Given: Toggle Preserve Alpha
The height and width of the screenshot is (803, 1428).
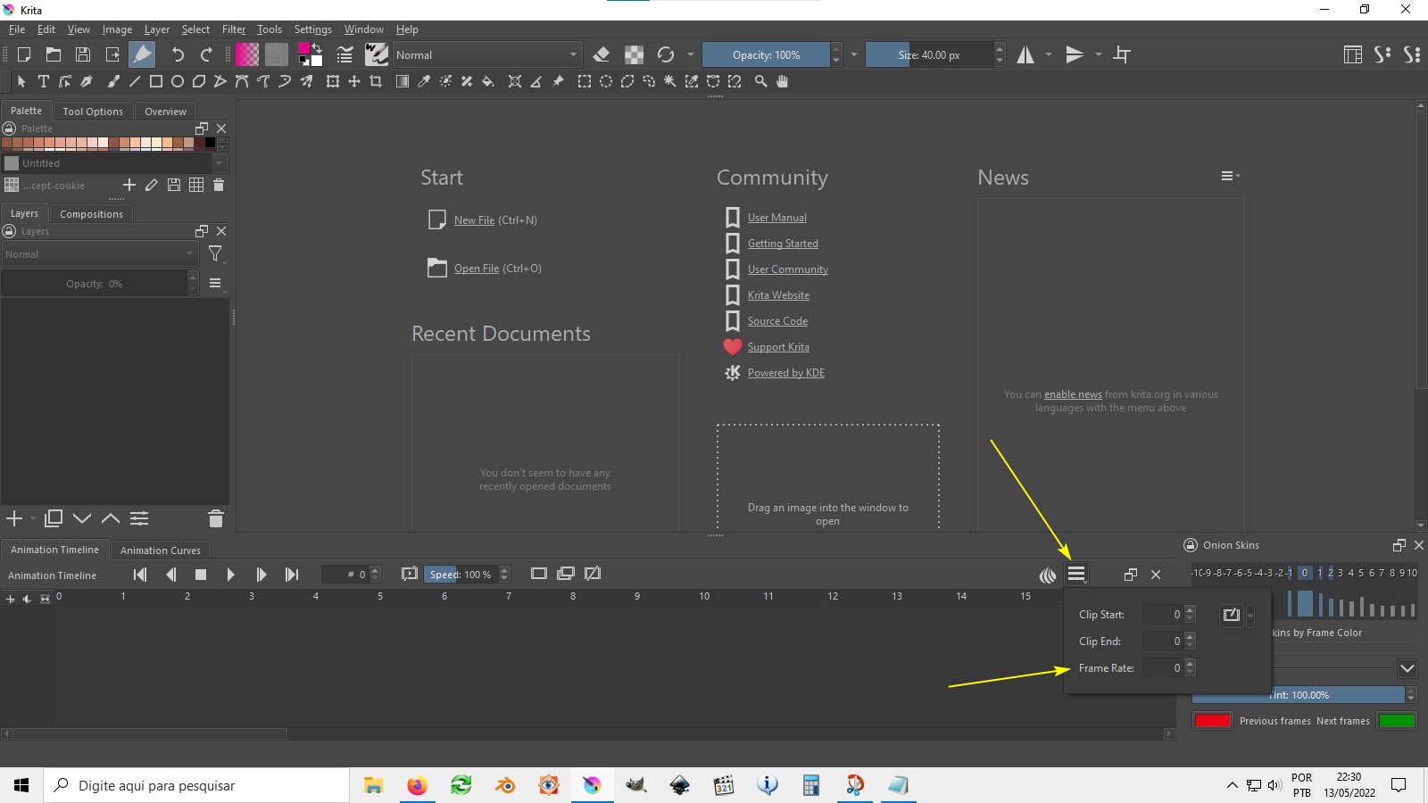Looking at the screenshot, I should pyautogui.click(x=634, y=54).
